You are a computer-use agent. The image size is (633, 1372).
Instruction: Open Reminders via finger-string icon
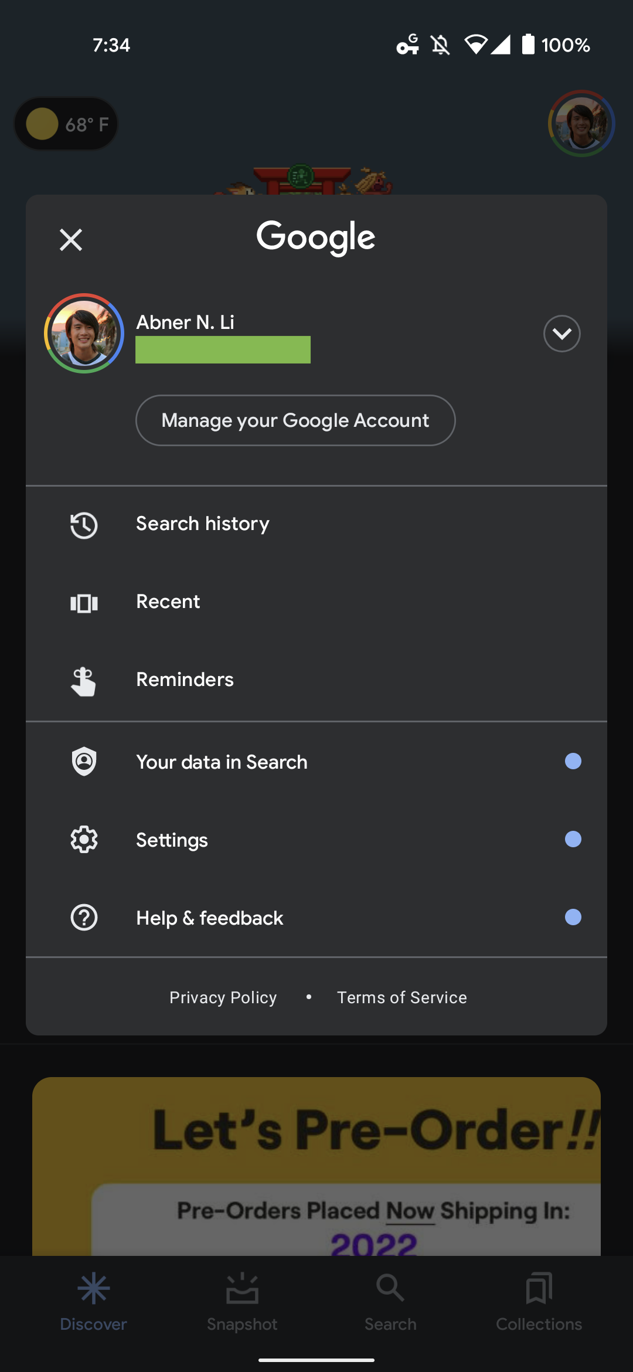point(84,681)
